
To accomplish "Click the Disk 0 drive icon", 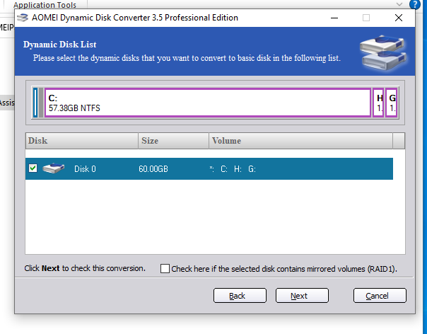I will point(54,168).
